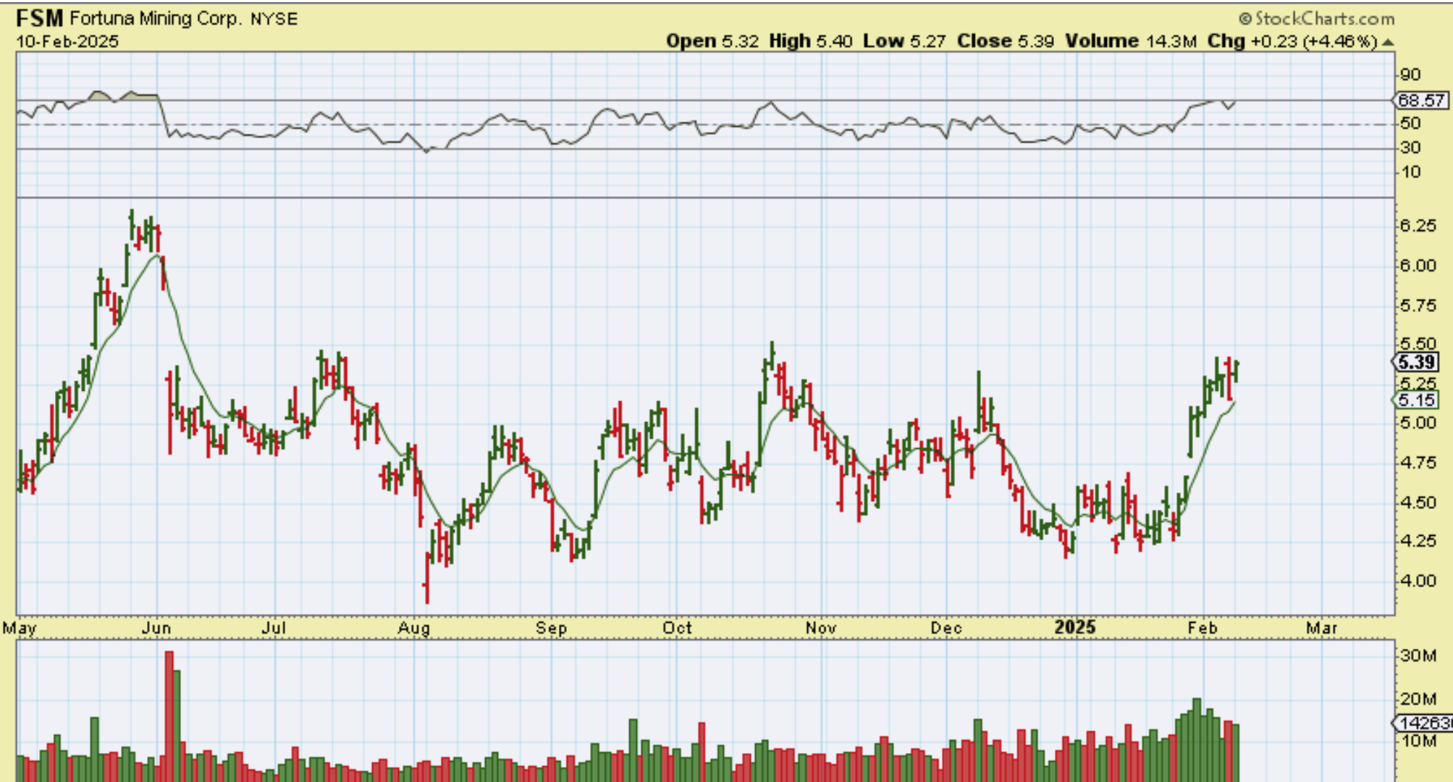Click the 10-Feb-2025 date label
The image size is (1453, 782).
point(67,41)
